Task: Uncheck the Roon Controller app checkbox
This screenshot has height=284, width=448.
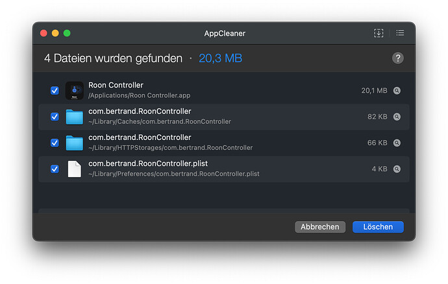Action: (55, 91)
